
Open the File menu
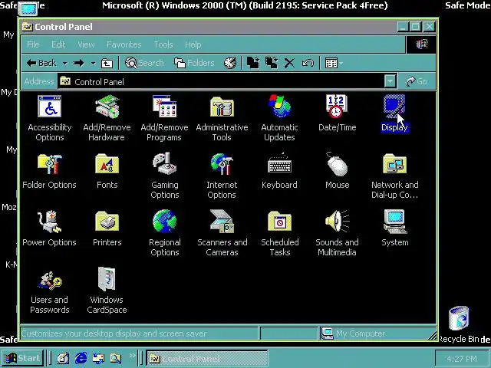pyautogui.click(x=33, y=44)
